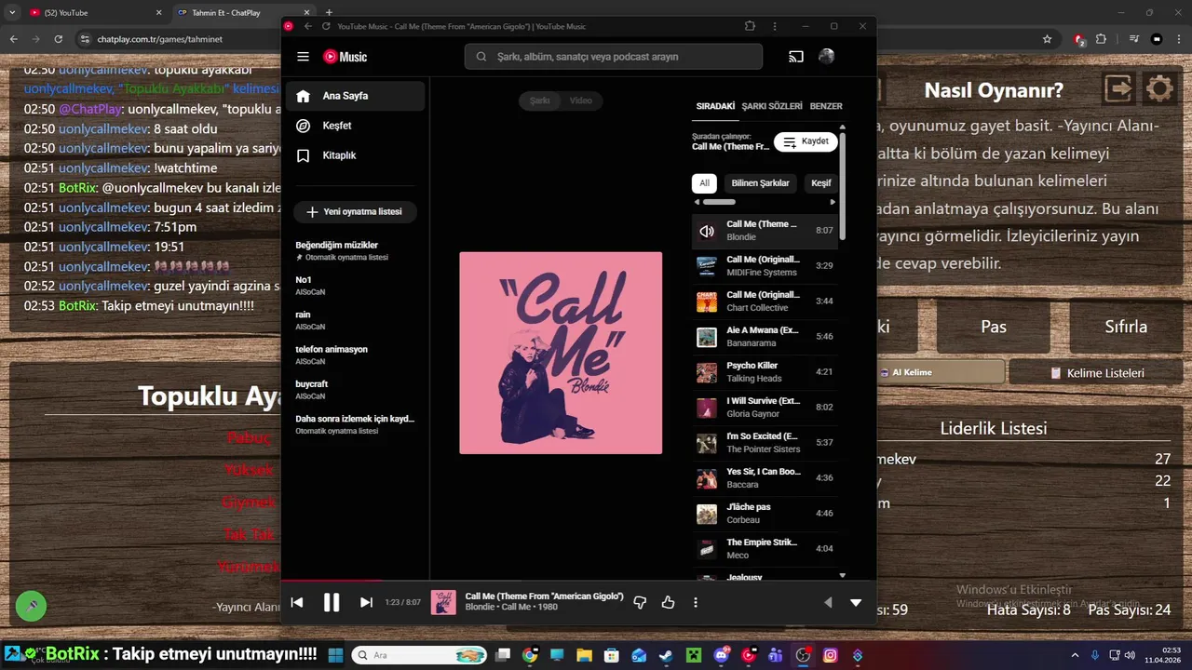The image size is (1192, 670).
Task: Click the chip scroller left arrow
Action: point(697,202)
